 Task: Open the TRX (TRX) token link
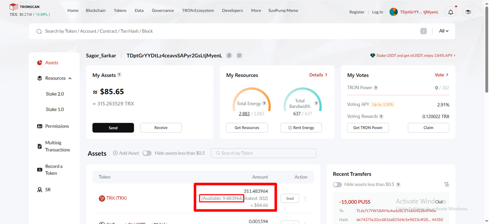[x=117, y=198]
